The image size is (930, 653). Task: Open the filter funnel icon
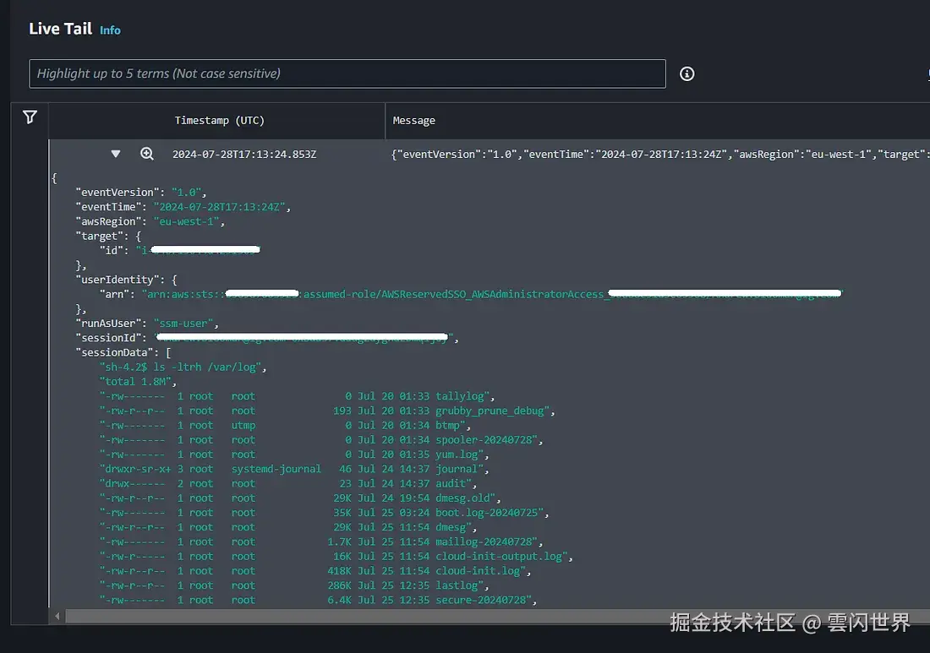(30, 117)
